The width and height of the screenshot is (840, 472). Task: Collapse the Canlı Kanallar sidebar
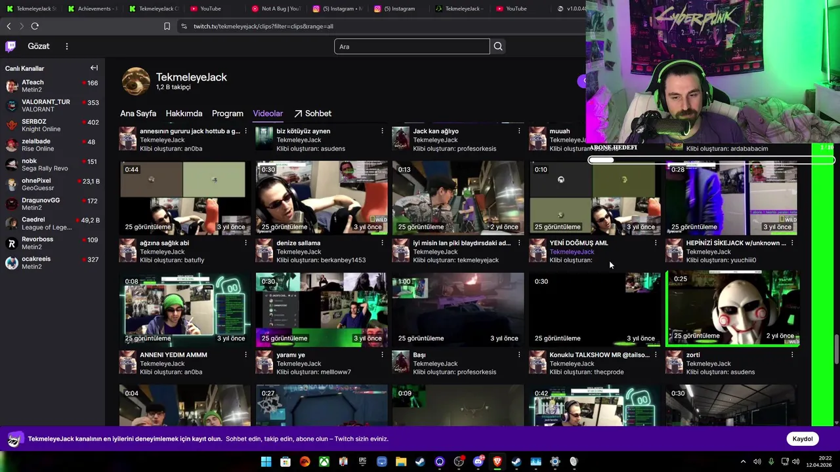tap(94, 68)
